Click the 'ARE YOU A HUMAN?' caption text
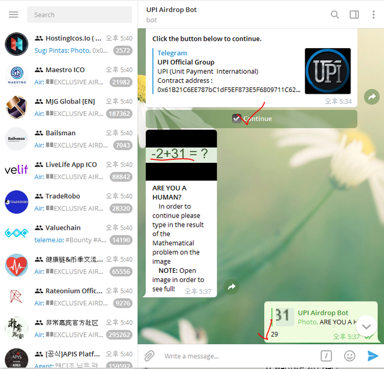 click(169, 192)
